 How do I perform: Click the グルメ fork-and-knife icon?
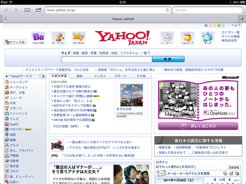tap(7, 145)
